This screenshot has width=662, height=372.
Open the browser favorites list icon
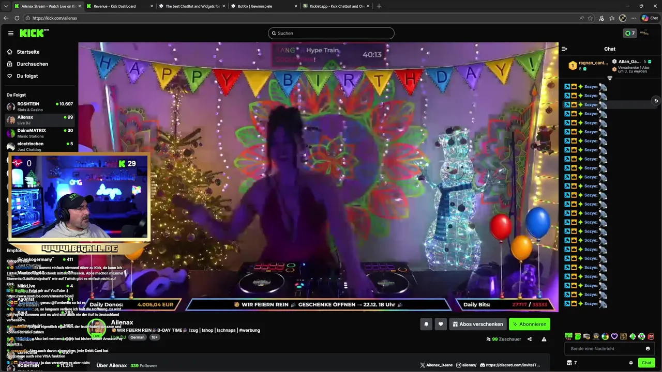tap(612, 18)
